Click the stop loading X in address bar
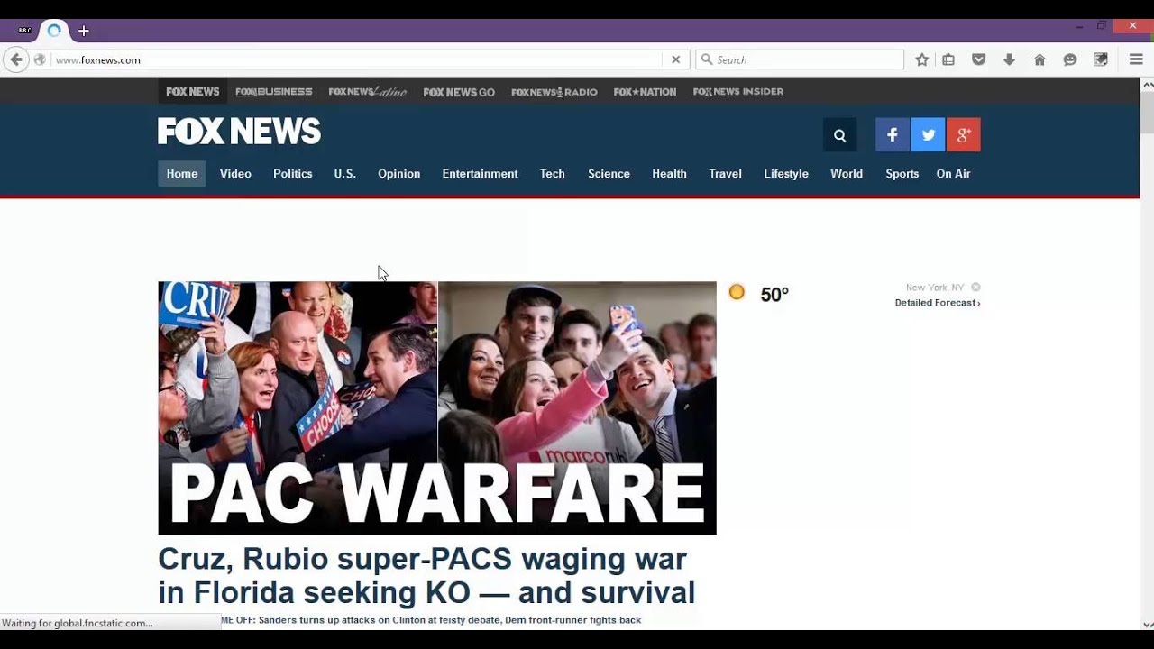Screen dimensions: 1154x649 (675, 59)
